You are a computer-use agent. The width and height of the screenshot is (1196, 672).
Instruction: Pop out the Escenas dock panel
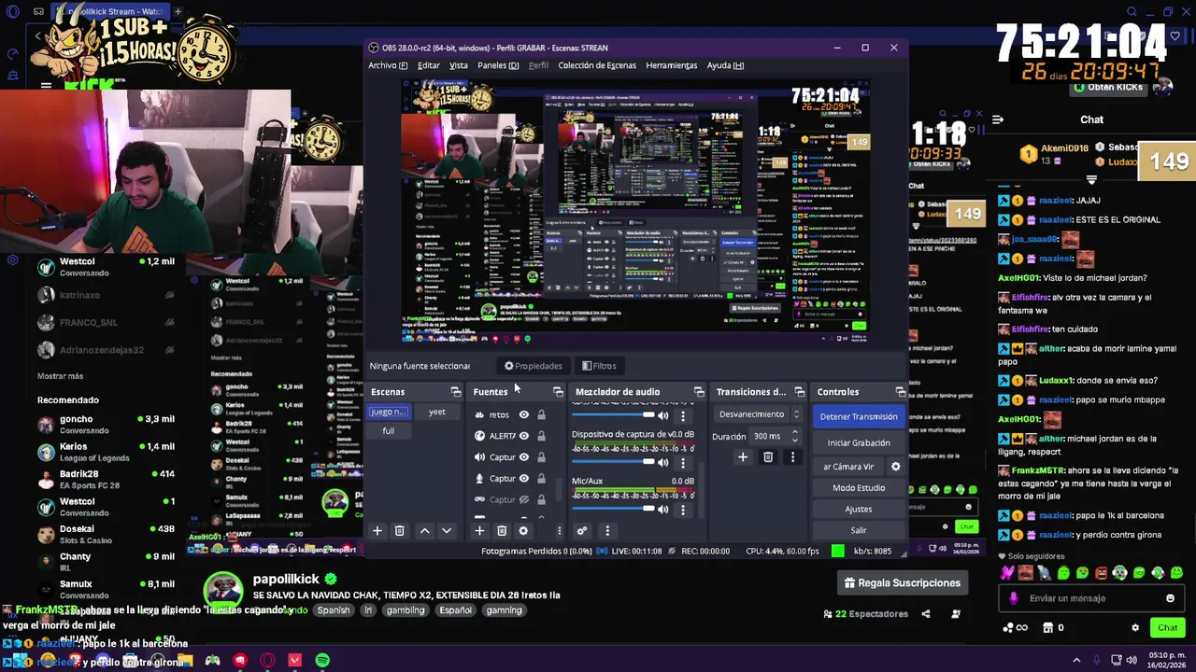pos(455,392)
